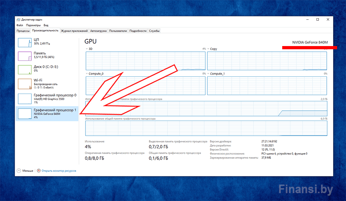Select the Диск 0 graph thumbnail
The width and height of the screenshot is (346, 201).
[25, 70]
